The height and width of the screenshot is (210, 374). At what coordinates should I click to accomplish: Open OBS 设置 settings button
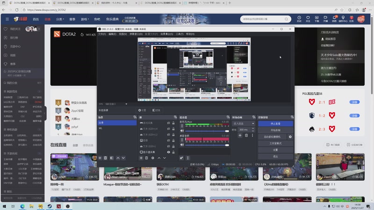[x=275, y=150]
